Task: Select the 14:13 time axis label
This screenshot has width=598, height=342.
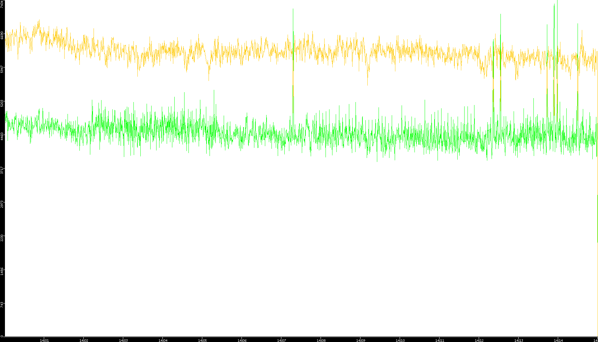Action: tap(519, 340)
